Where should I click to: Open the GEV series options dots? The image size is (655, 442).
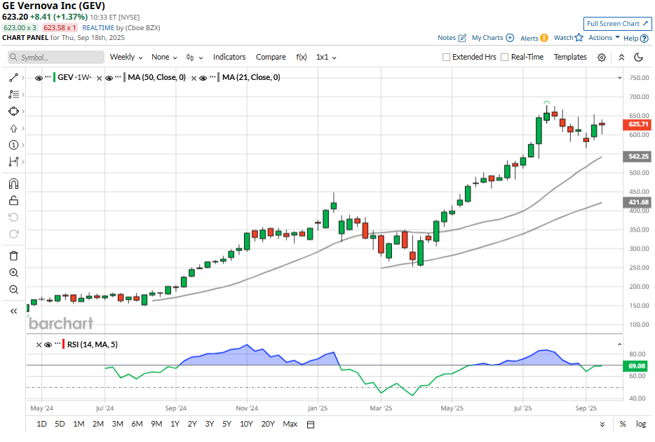click(x=48, y=77)
